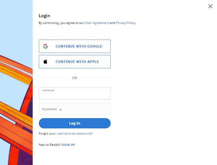Click the PASSWORD placeholder label
Viewport: 217px width, 165px height.
coord(49,109)
